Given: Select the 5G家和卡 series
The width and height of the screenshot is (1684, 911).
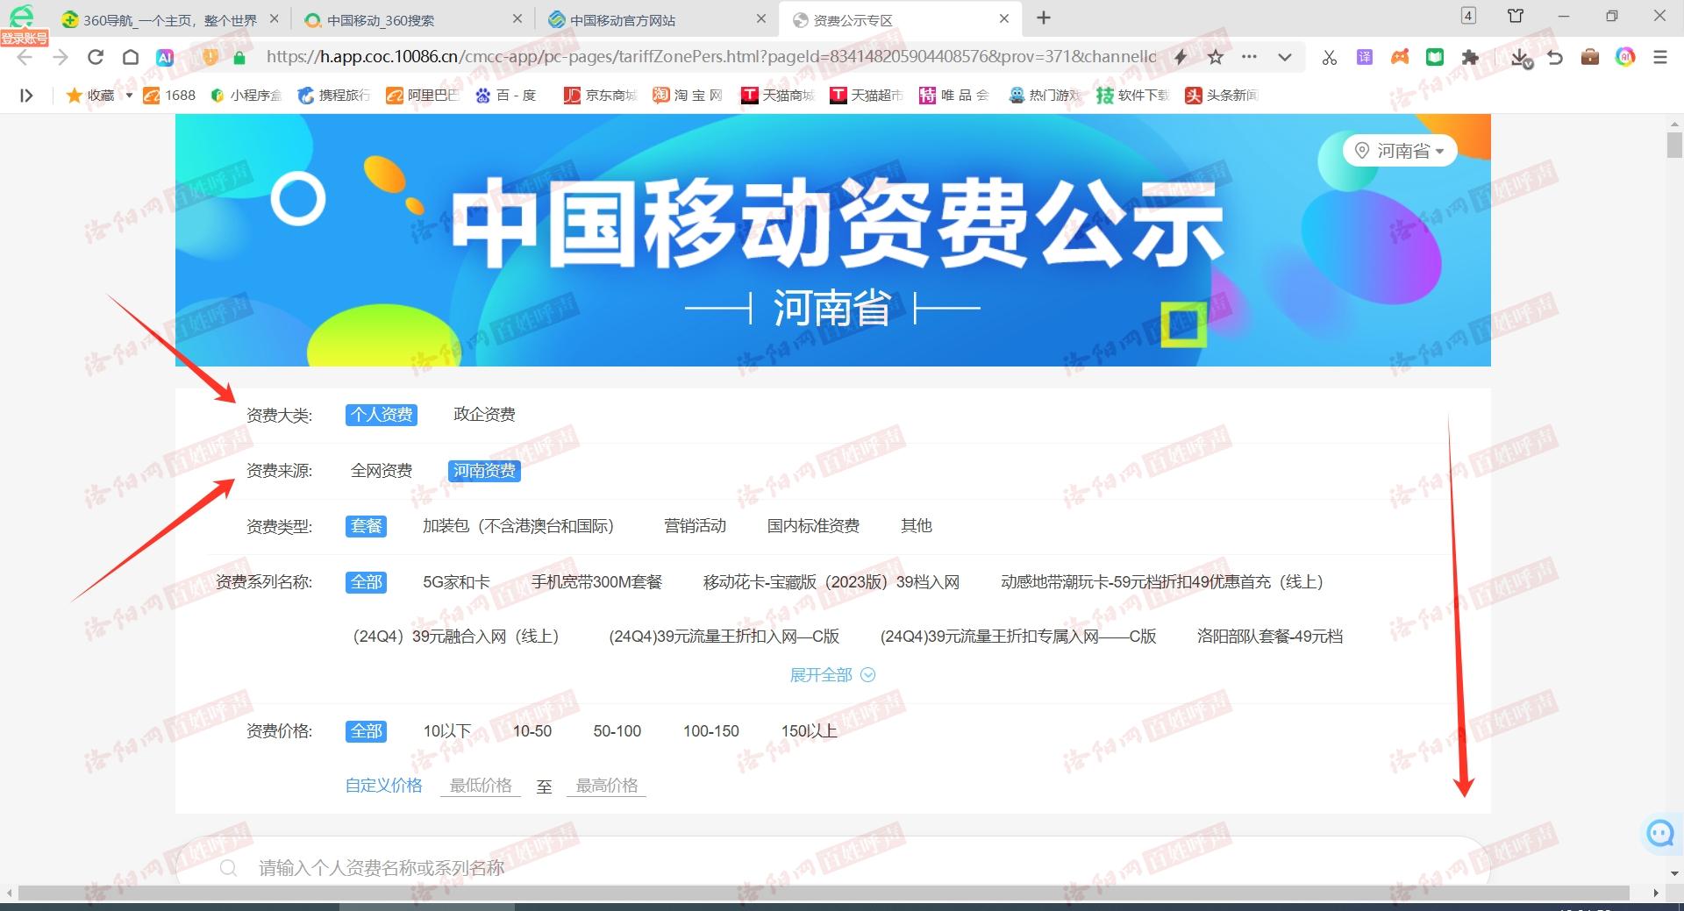Looking at the screenshot, I should coord(456,582).
